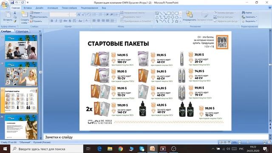Screen dimensions: 272x153
Task: Open Контур фигуры shape outline dropdown
Action: click(x=224, y=17)
